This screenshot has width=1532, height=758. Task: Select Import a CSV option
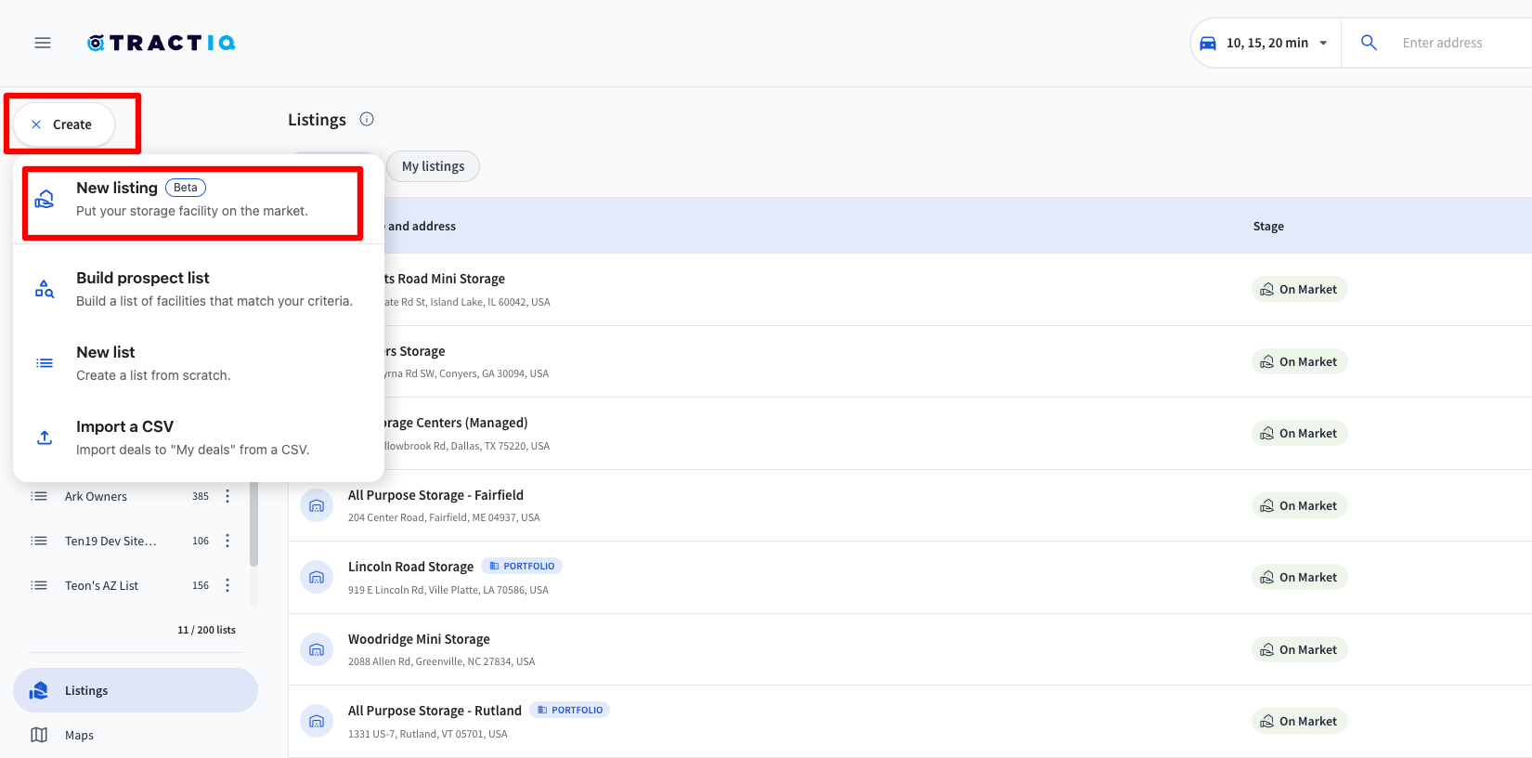point(199,438)
